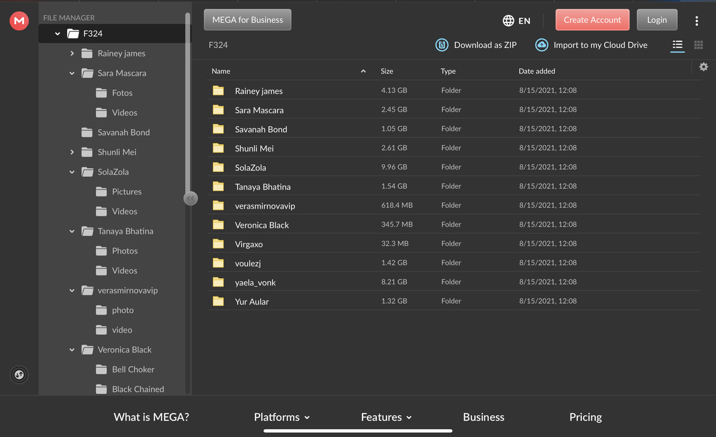Image resolution: width=716 pixels, height=437 pixels.
Task: Click folder icon of voulezj row
Action: (218, 263)
